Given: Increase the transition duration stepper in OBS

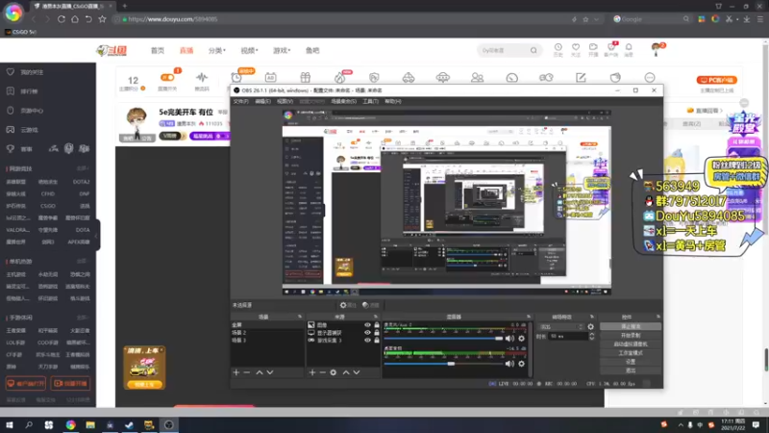Looking at the screenshot, I should click(591, 334).
